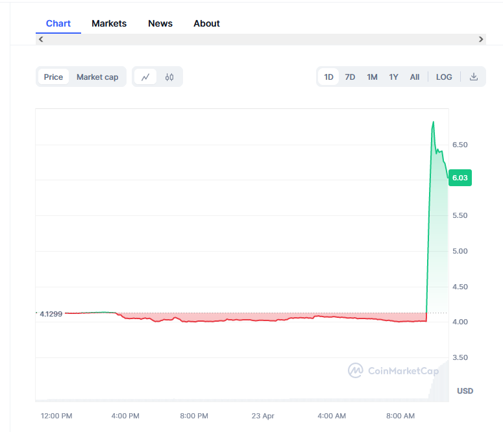503x432 pixels.
Task: Open the News tab
Action: (160, 23)
